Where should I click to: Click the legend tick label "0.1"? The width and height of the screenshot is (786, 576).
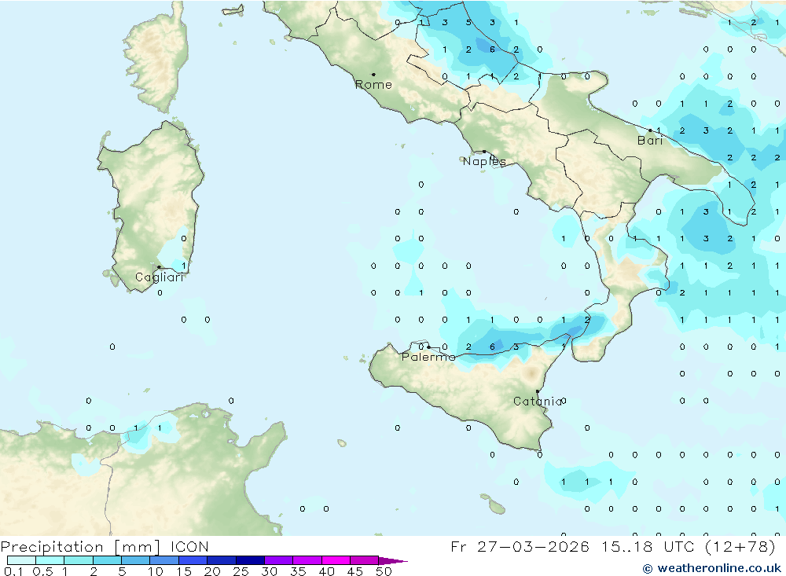(x=13, y=571)
